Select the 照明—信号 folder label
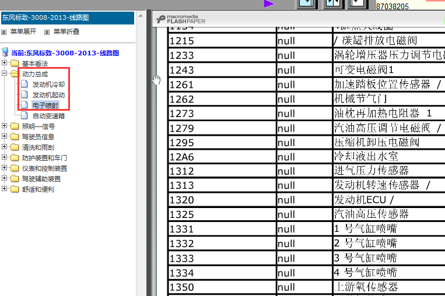The height and width of the screenshot is (296, 445). tap(38, 126)
